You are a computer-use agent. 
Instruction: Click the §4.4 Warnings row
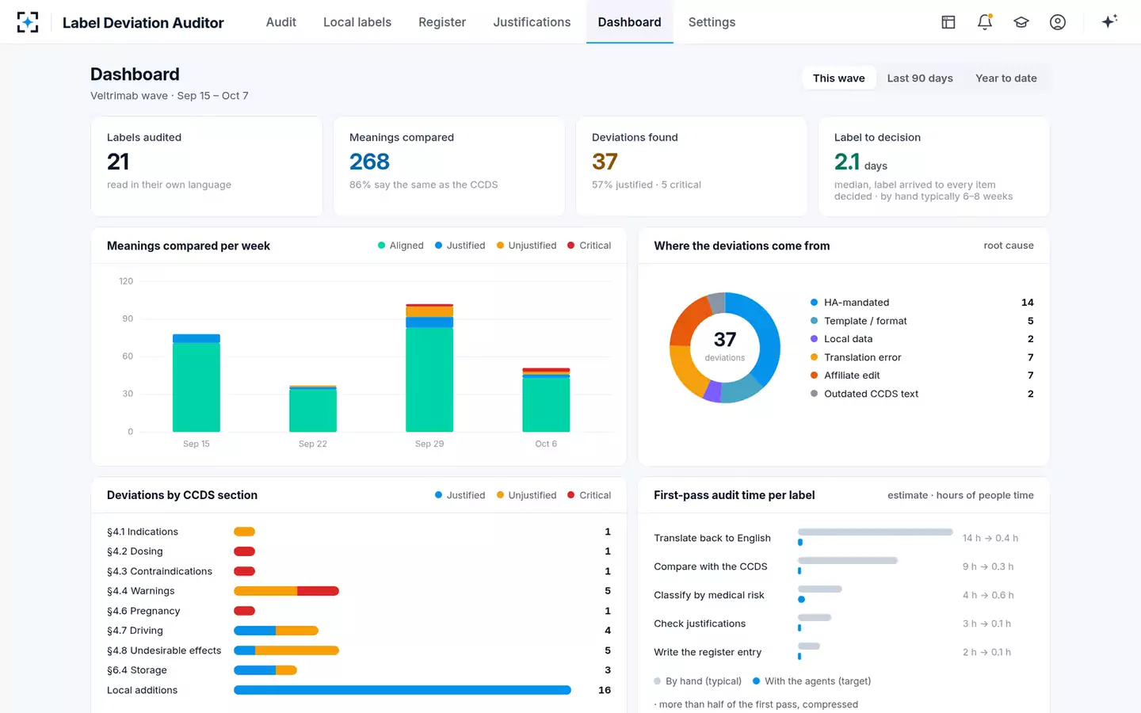[x=359, y=591]
